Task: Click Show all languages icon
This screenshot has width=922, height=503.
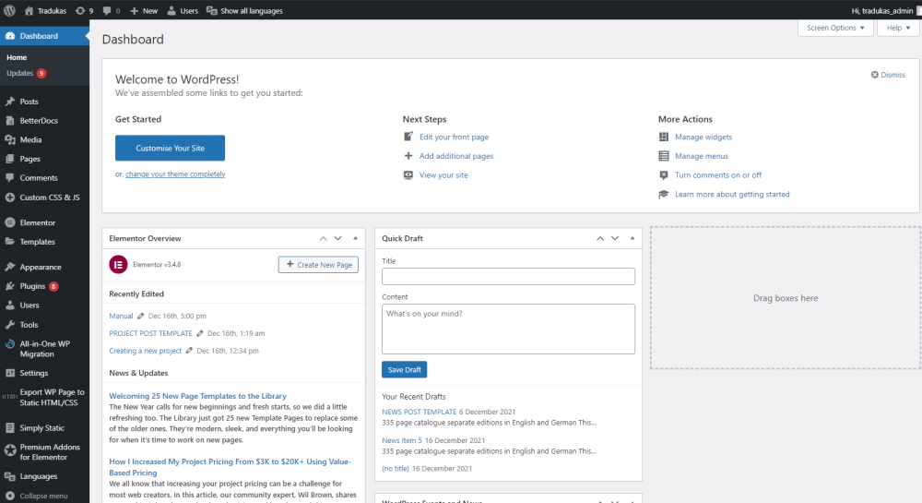Action: coord(212,10)
